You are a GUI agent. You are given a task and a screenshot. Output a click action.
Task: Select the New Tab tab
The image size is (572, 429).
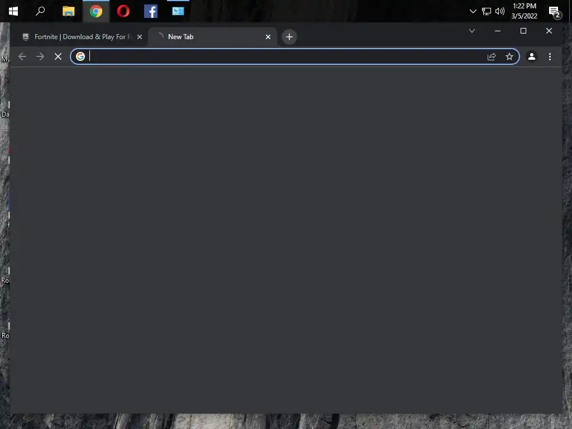coord(212,37)
